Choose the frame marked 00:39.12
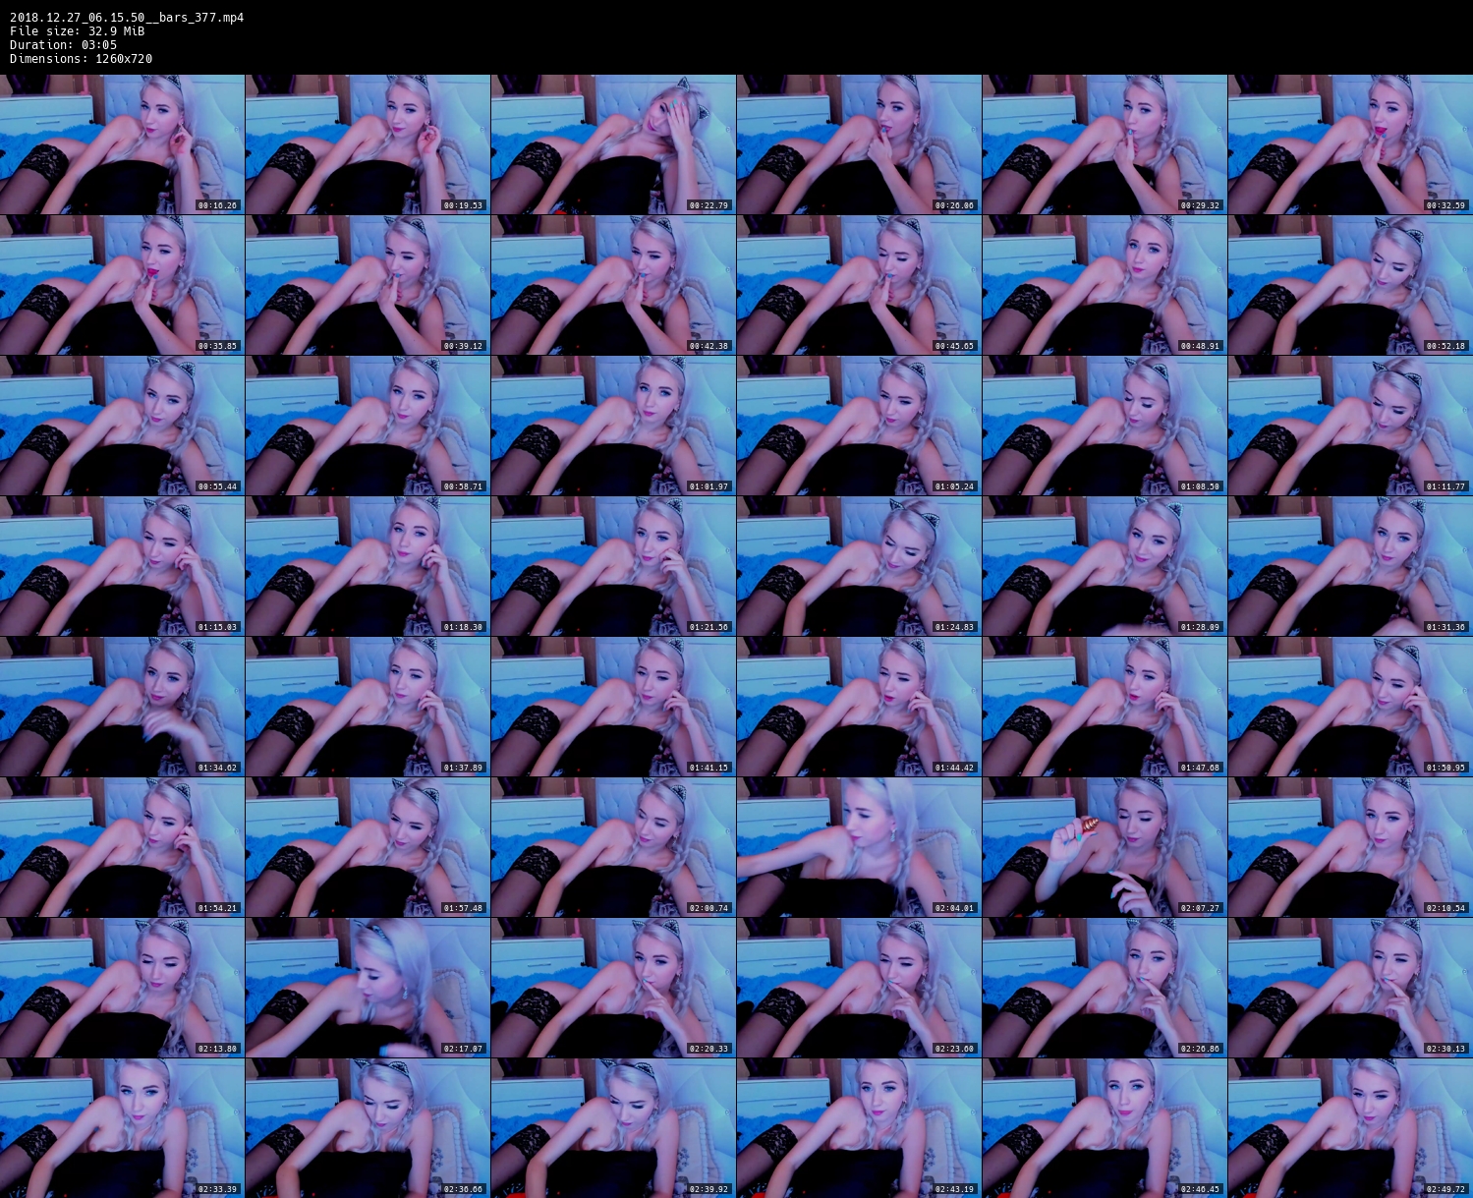The width and height of the screenshot is (1473, 1198). [x=368, y=285]
